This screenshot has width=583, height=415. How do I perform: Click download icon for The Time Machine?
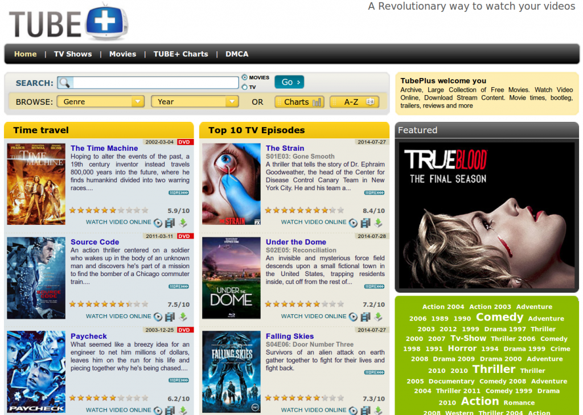pyautogui.click(x=183, y=223)
